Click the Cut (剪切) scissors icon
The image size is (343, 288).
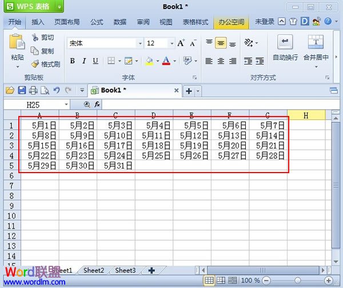click(x=35, y=38)
